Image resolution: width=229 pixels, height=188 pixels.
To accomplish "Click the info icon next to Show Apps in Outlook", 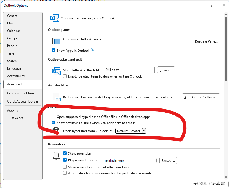I will [92, 50].
